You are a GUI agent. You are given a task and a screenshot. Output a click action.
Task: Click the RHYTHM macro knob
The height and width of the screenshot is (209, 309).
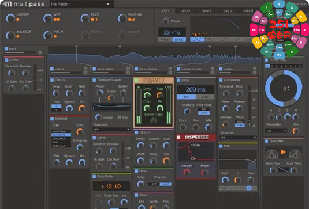[122, 18]
